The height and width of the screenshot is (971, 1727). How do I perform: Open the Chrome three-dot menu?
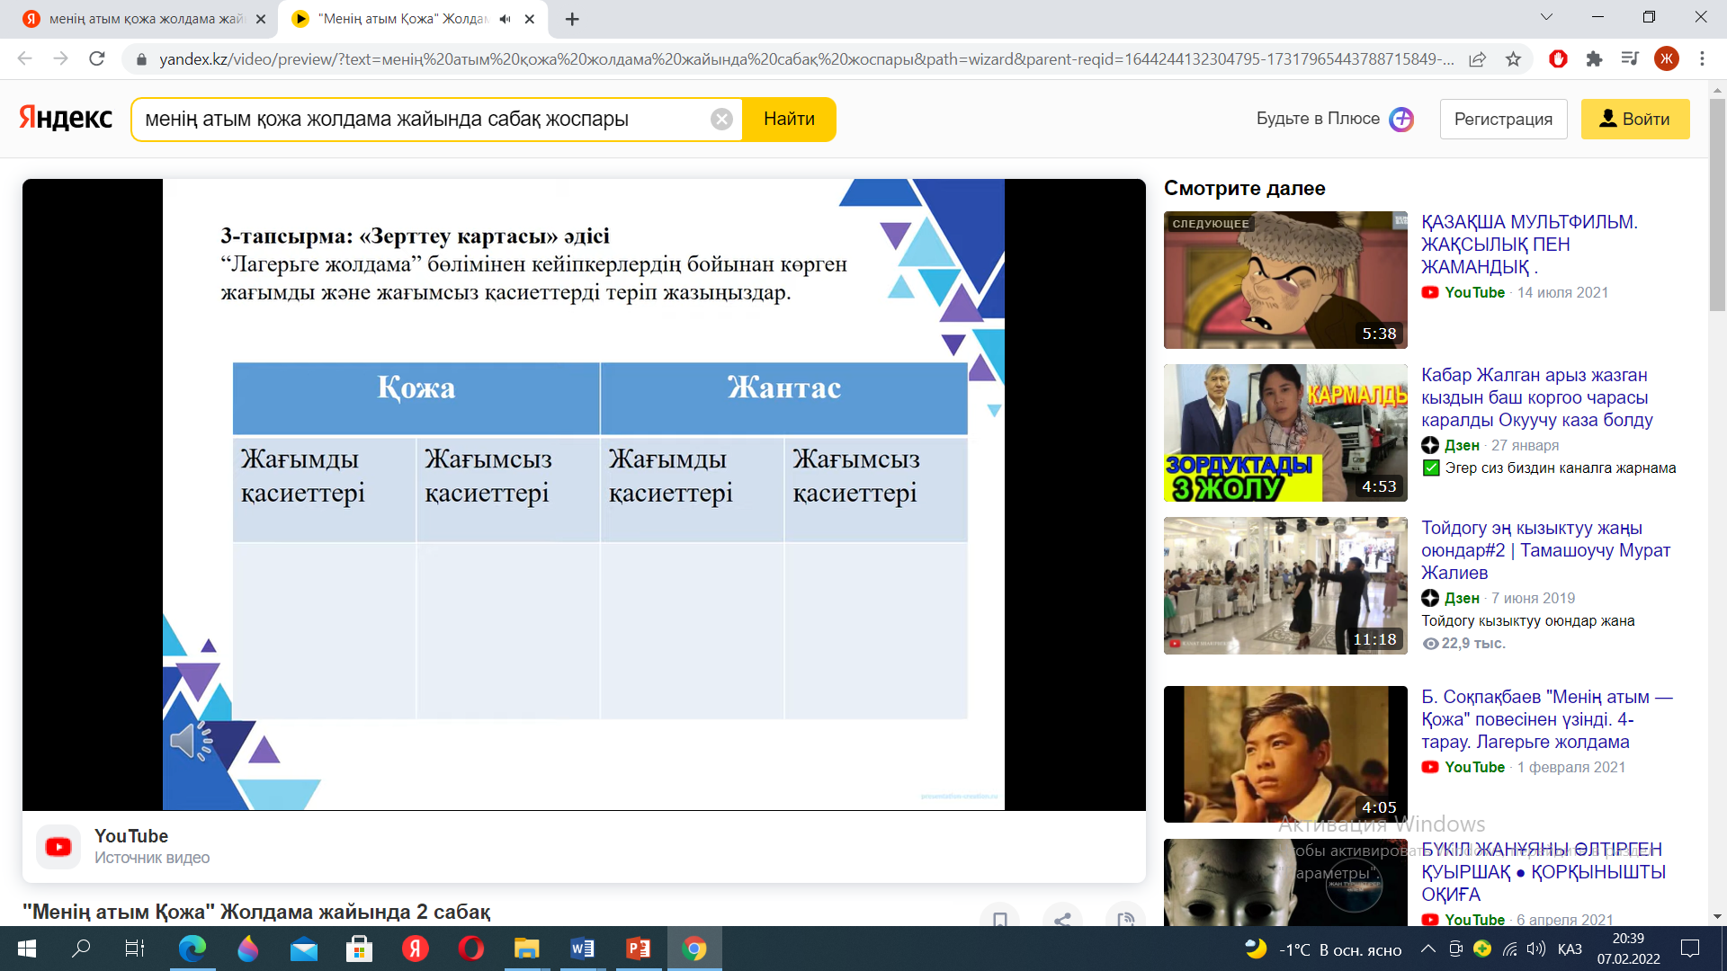pos(1702,59)
